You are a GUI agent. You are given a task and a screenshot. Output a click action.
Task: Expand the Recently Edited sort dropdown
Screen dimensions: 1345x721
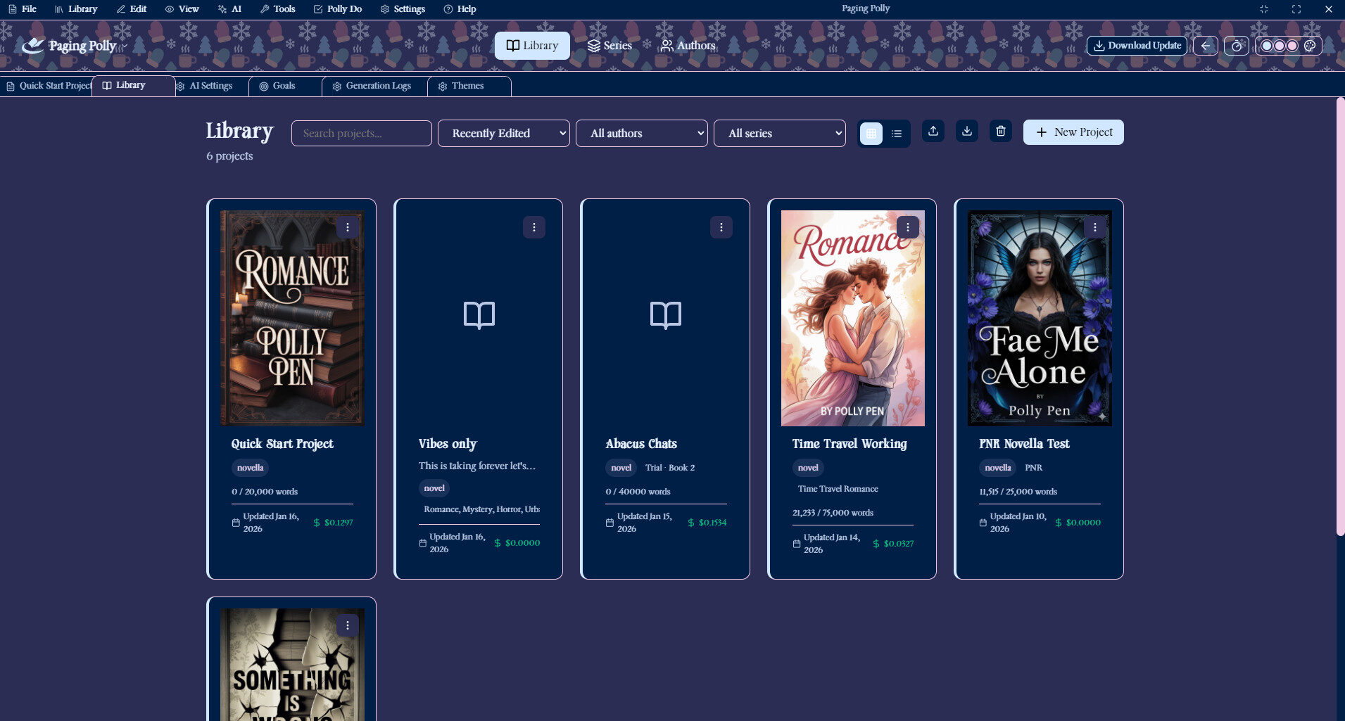[503, 134]
